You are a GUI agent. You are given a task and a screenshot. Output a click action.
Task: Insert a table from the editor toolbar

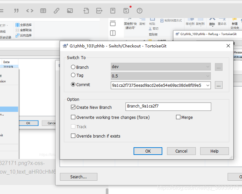coord(43,11)
